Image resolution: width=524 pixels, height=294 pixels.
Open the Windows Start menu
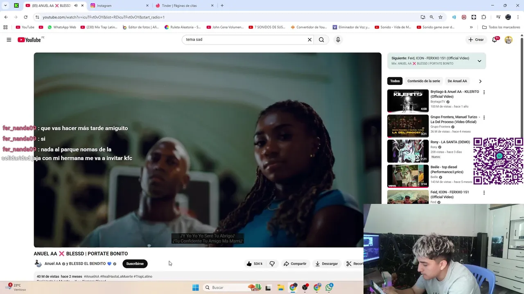[195, 287]
